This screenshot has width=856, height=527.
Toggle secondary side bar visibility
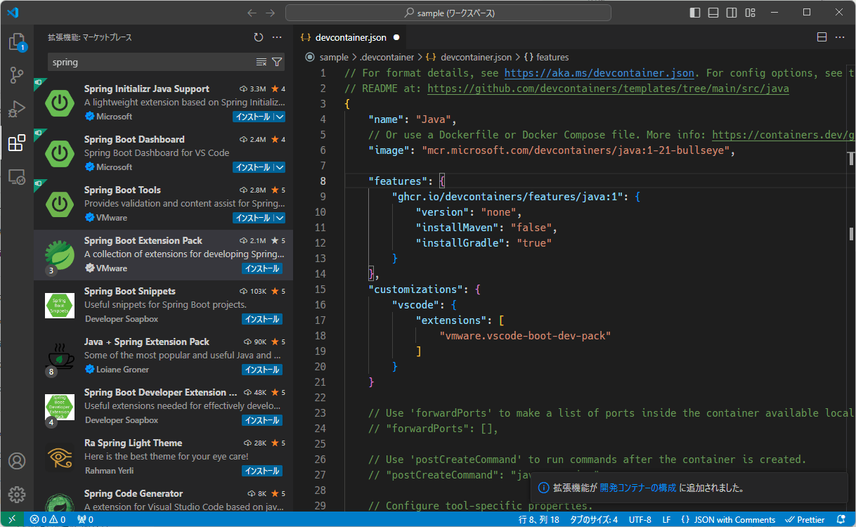732,13
